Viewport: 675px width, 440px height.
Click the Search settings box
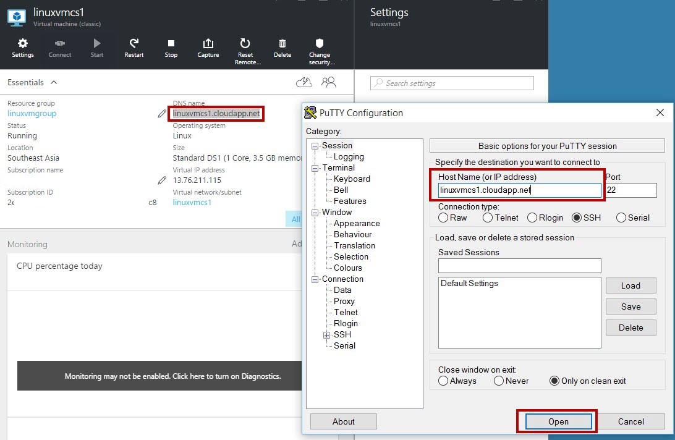click(x=452, y=83)
